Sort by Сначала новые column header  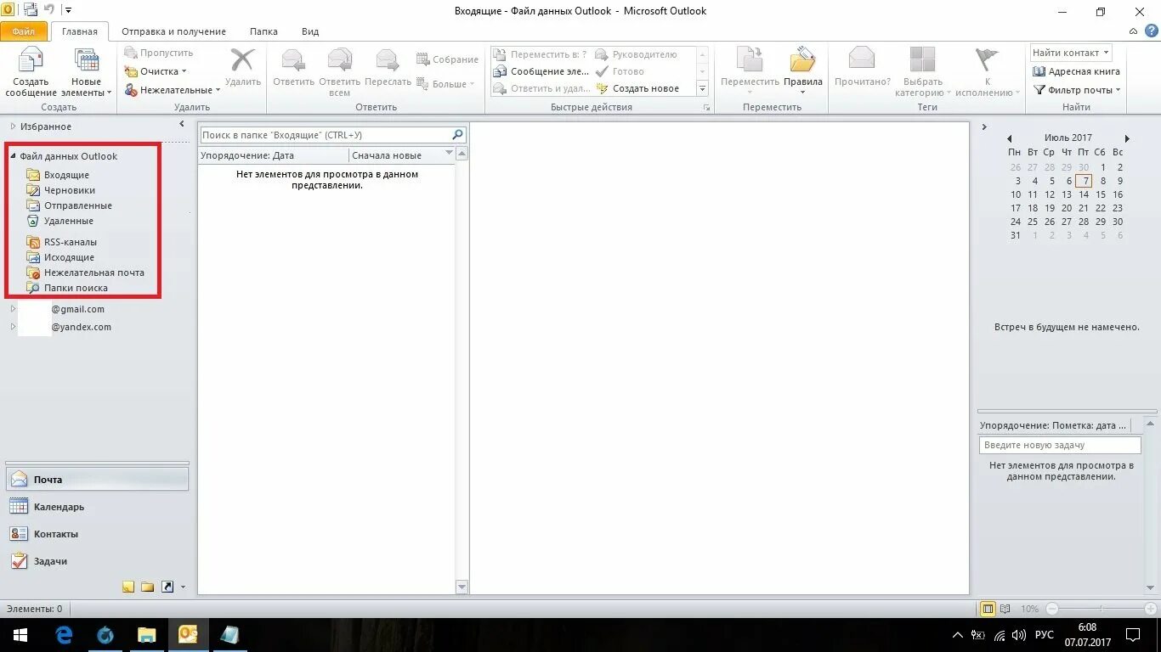click(402, 155)
